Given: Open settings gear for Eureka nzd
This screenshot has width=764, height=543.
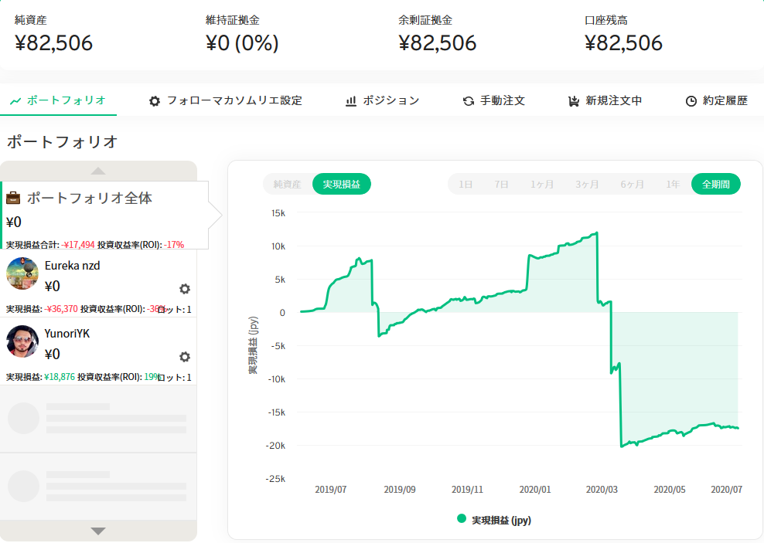Looking at the screenshot, I should point(184,289).
